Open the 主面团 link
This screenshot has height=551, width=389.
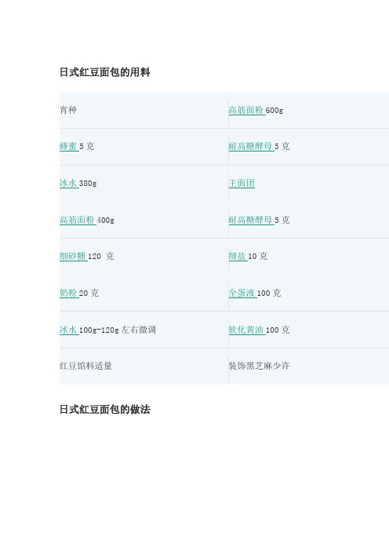[x=242, y=183]
